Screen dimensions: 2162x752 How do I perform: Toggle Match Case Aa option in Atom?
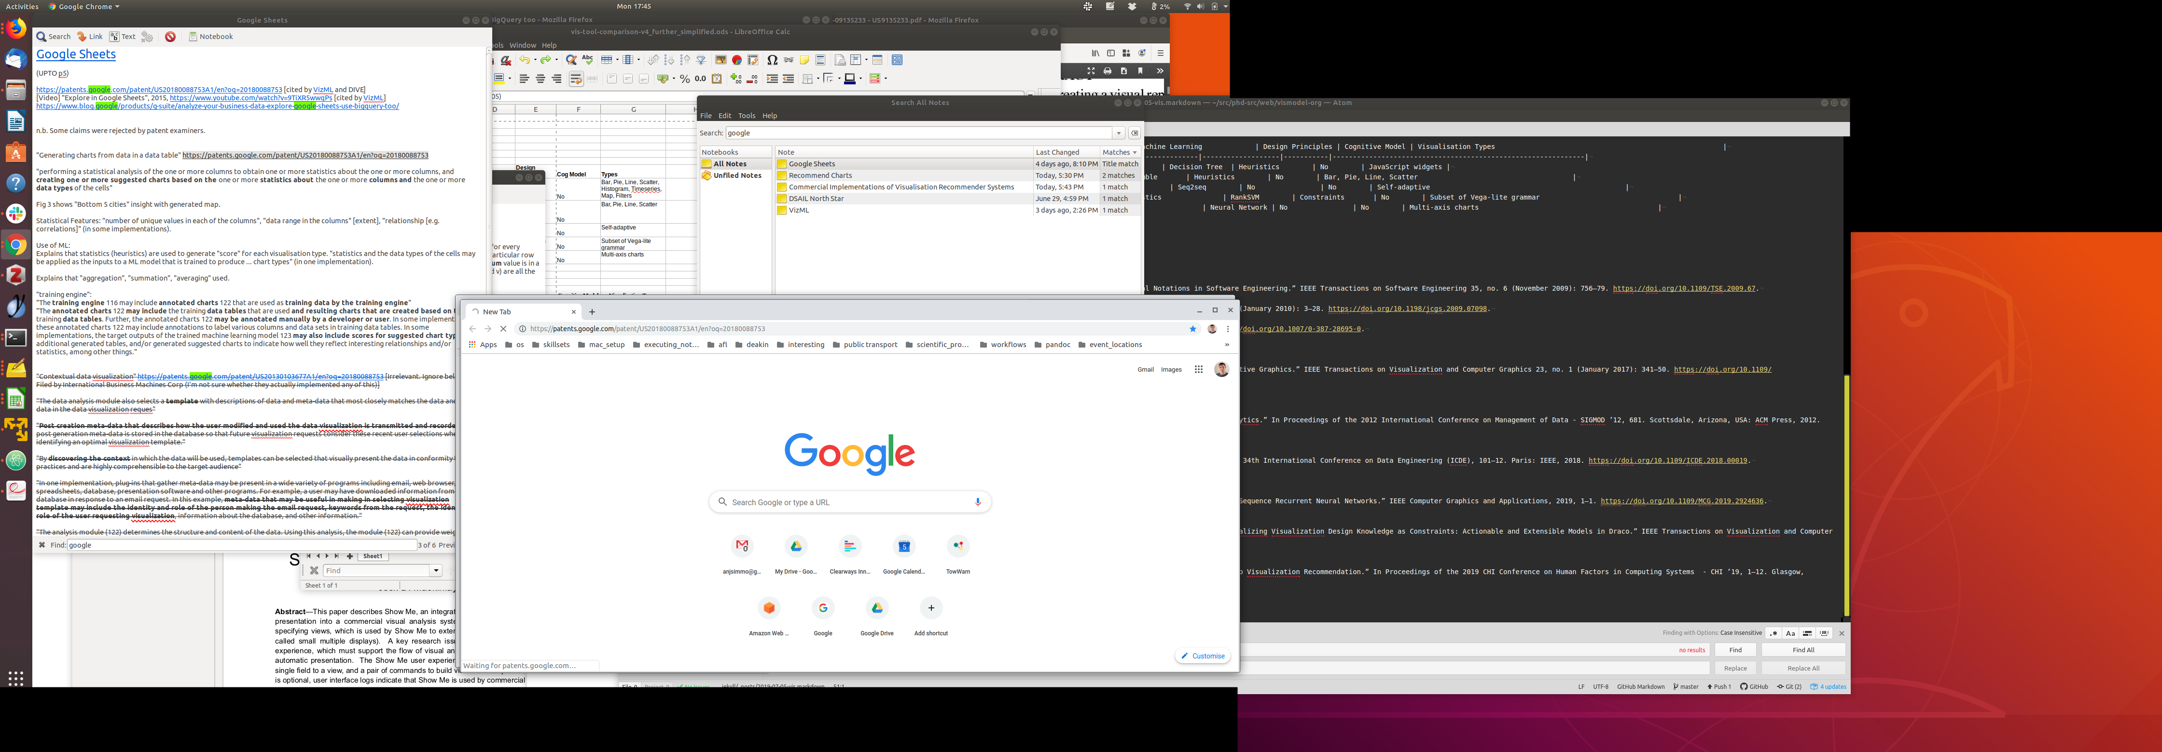tap(1790, 633)
